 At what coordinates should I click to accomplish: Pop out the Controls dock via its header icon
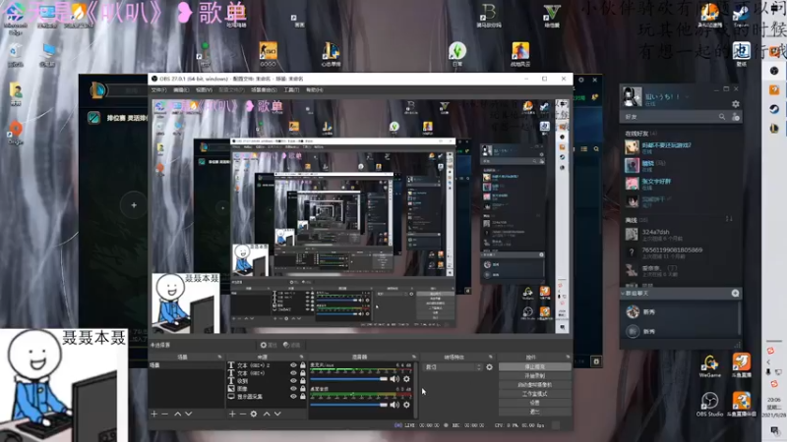(x=568, y=357)
